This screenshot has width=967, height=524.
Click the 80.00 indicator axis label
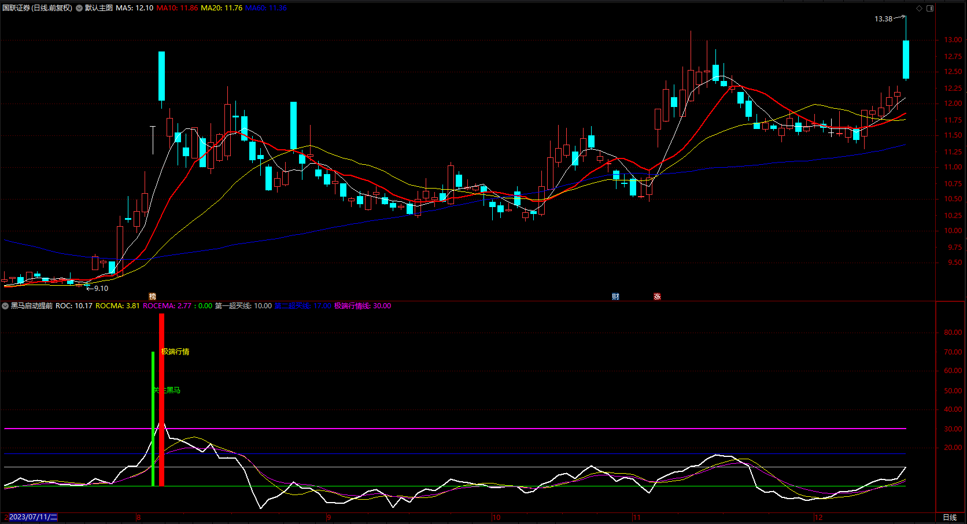pyautogui.click(x=953, y=333)
